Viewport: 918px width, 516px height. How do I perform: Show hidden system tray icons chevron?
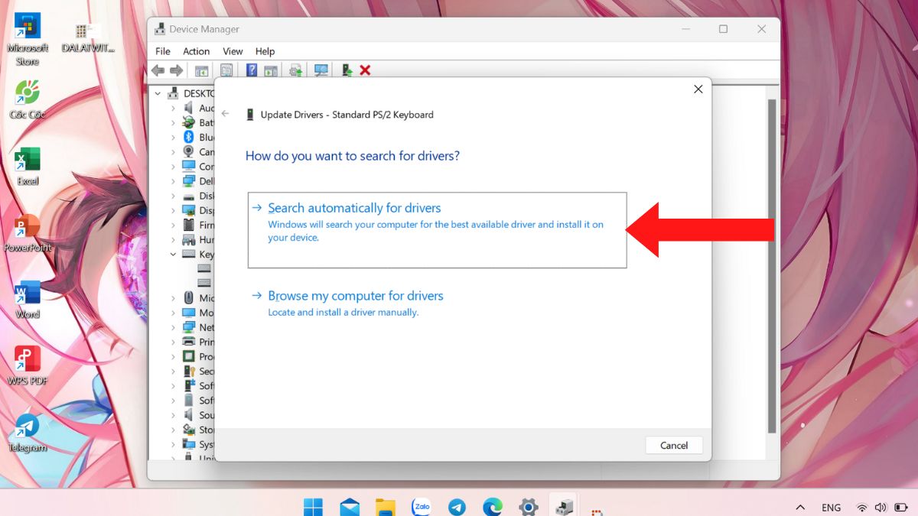point(800,507)
